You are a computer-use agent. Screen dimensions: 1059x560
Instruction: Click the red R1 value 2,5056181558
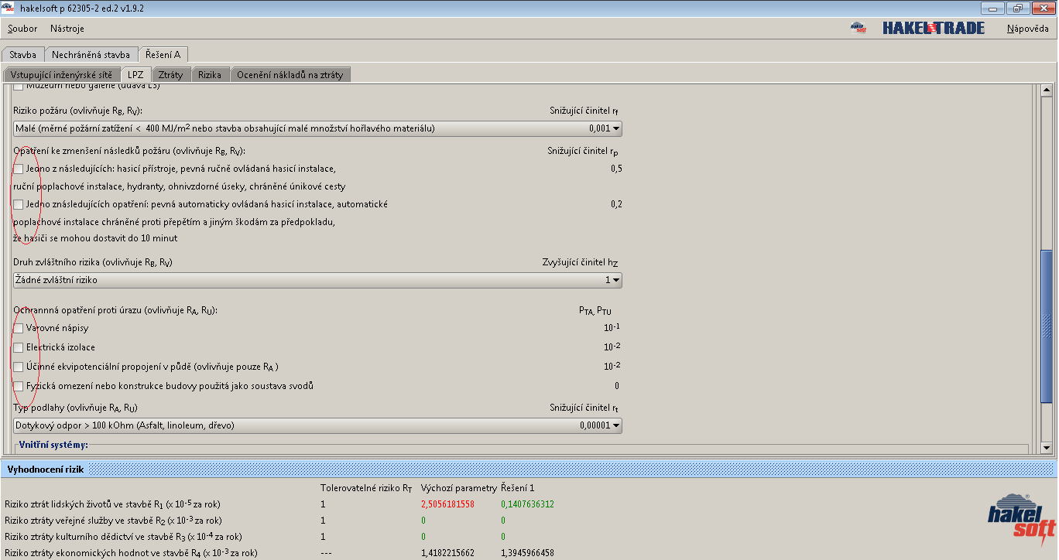pos(447,504)
